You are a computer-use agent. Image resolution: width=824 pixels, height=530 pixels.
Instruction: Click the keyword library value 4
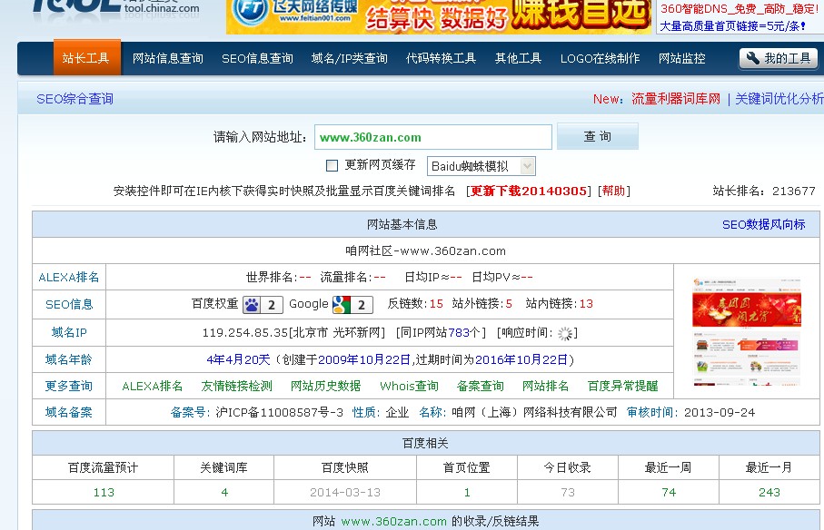click(x=224, y=492)
